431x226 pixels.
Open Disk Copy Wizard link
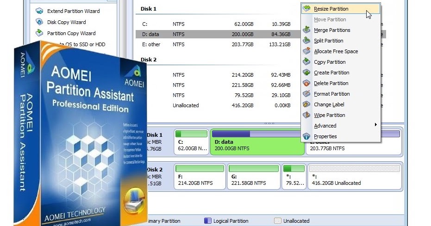click(67, 22)
